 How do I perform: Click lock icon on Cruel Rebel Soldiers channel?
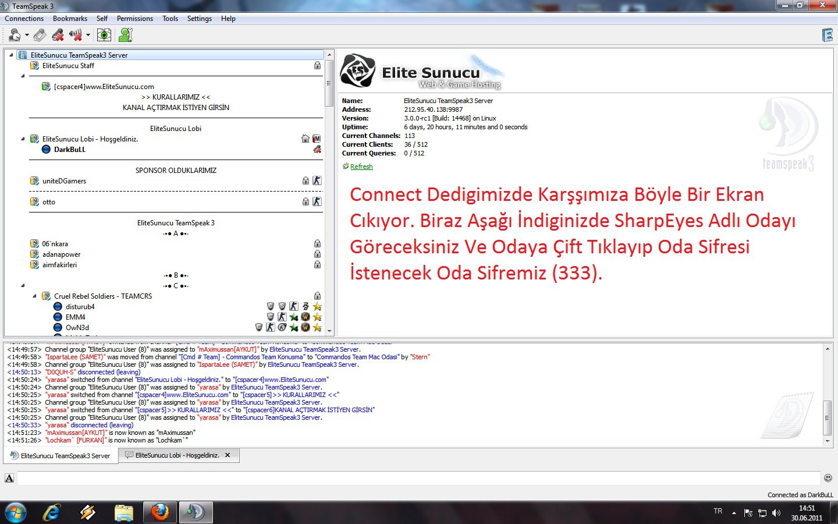[317, 296]
